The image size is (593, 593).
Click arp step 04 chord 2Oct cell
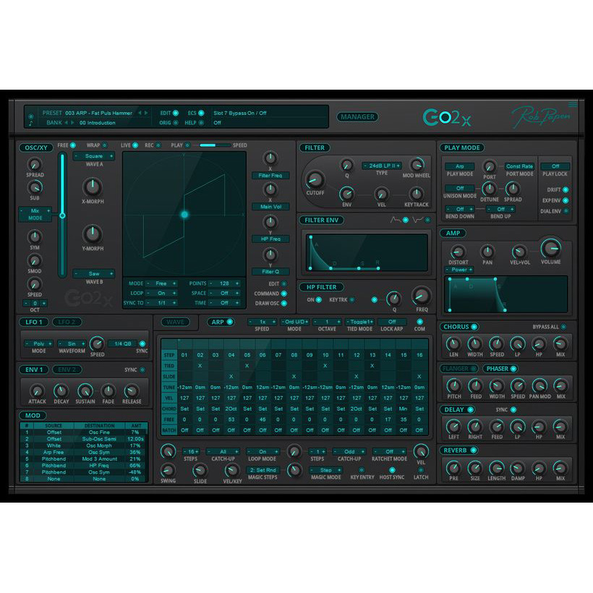(x=231, y=409)
